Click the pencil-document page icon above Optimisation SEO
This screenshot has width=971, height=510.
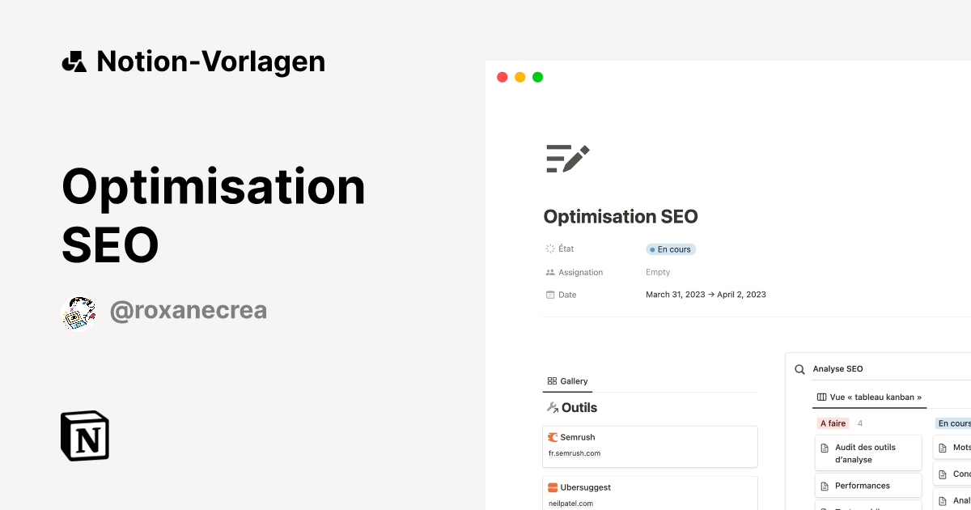coord(566,157)
